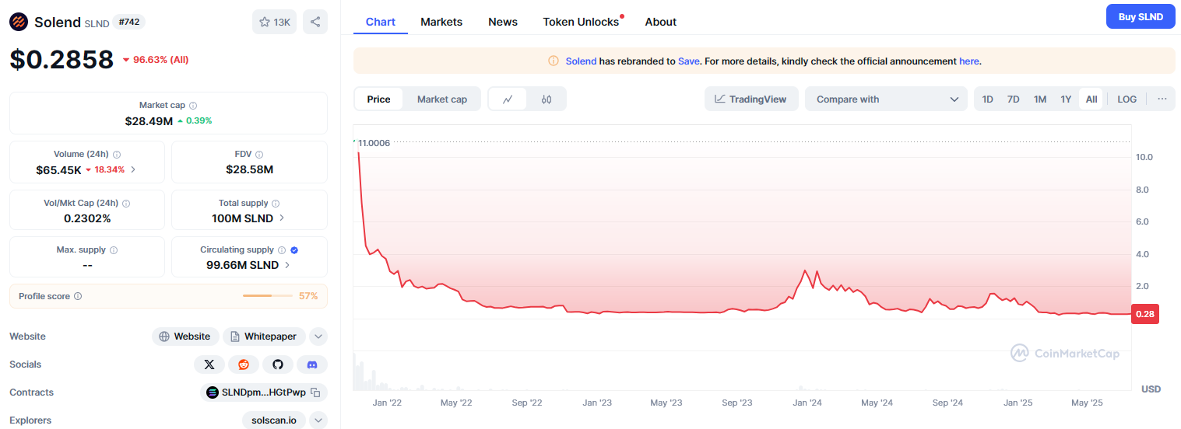Open the share icon button
This screenshot has width=1181, height=429.
point(315,22)
